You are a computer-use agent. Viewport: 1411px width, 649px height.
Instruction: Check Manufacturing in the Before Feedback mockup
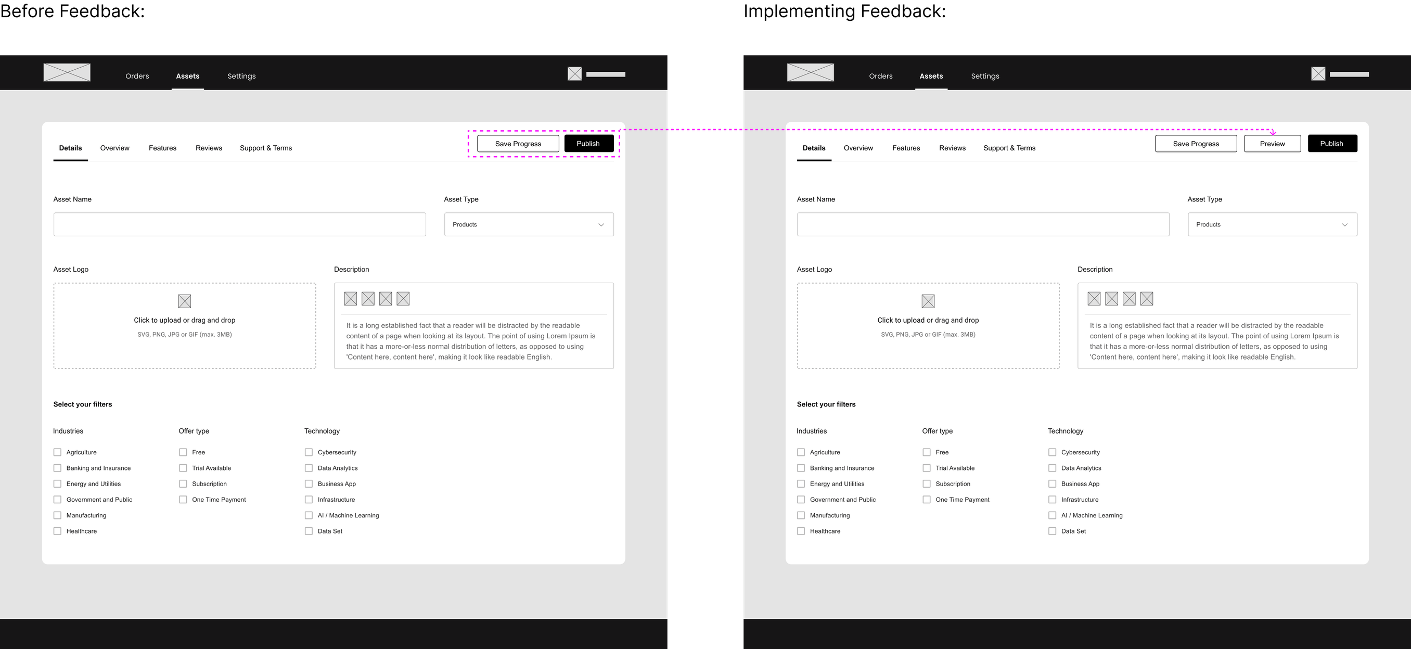[58, 515]
